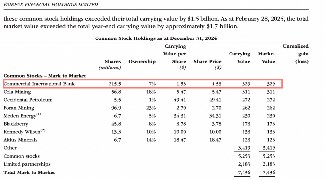The height and width of the screenshot is (180, 326).
Task: Click the Altius Minerals carrying value 123
Action: click(246, 140)
